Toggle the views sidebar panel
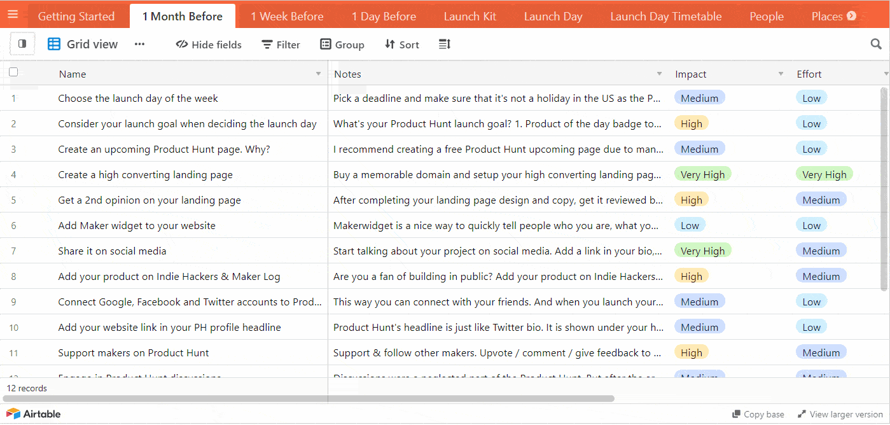Viewport: 890px width, 425px height. click(x=22, y=44)
